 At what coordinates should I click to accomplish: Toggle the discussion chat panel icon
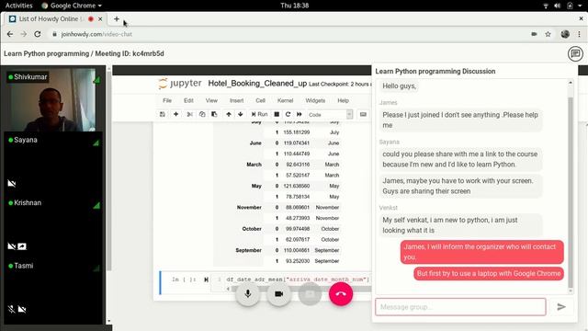point(575,53)
